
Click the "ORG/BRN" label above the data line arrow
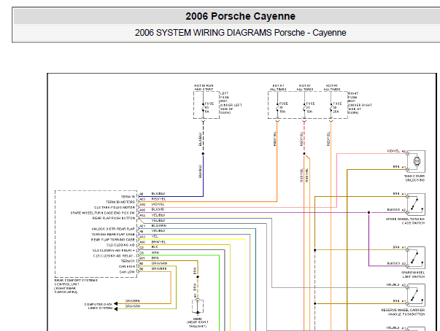coord(133,301)
